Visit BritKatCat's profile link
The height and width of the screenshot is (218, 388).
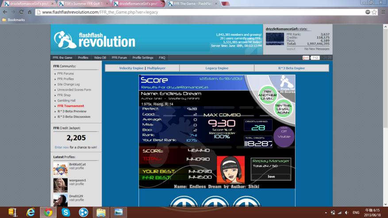[x=77, y=168]
